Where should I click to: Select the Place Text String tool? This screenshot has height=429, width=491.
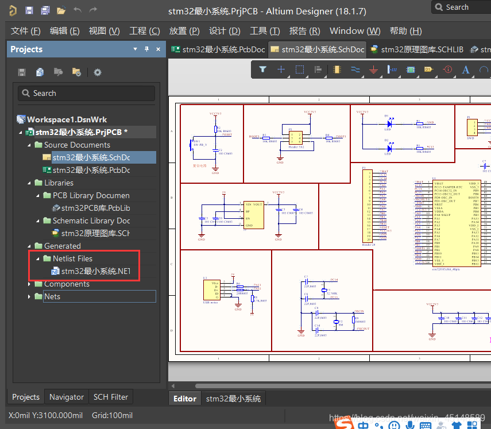click(466, 69)
